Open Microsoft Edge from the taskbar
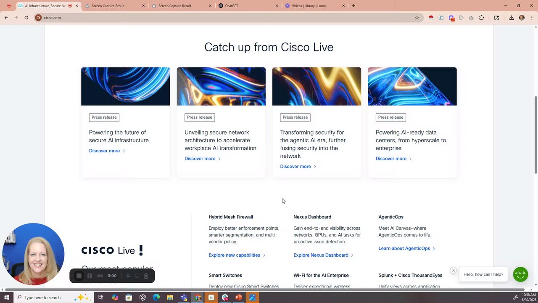 [156, 298]
